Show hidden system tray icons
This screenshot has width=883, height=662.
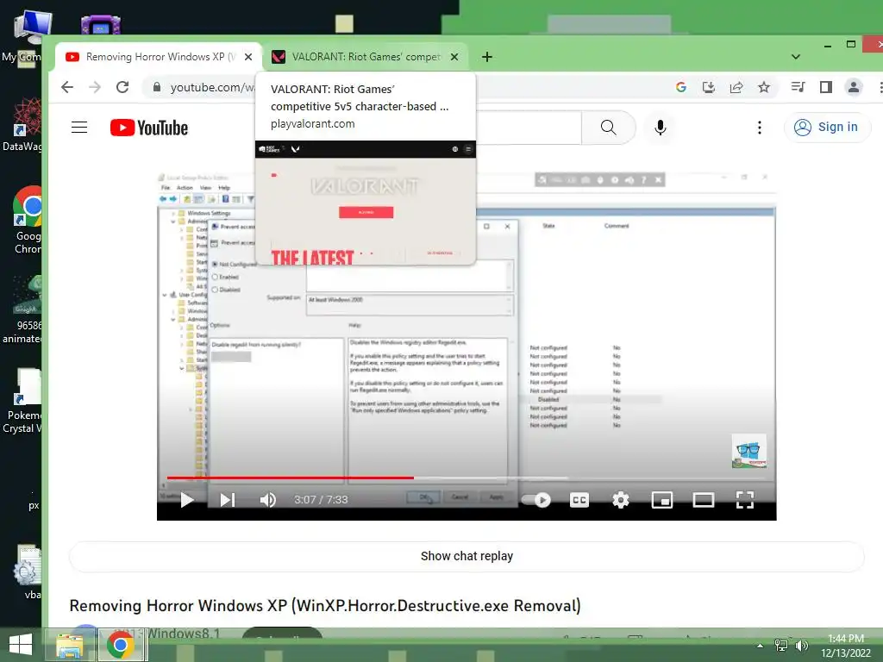pyautogui.click(x=760, y=646)
